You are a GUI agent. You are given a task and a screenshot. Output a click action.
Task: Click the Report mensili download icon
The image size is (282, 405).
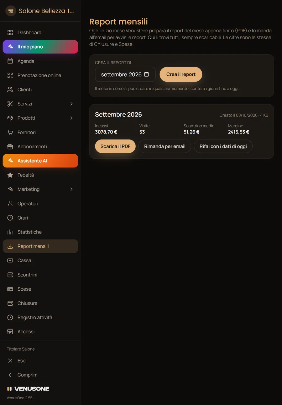pos(10,246)
